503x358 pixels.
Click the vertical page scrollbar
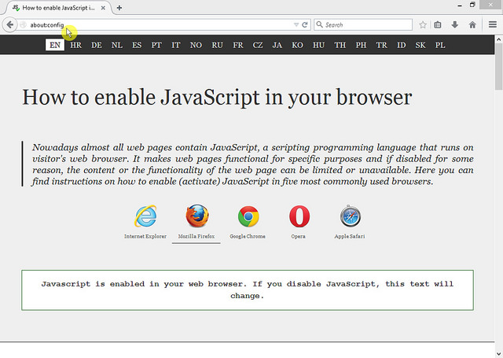click(498, 197)
